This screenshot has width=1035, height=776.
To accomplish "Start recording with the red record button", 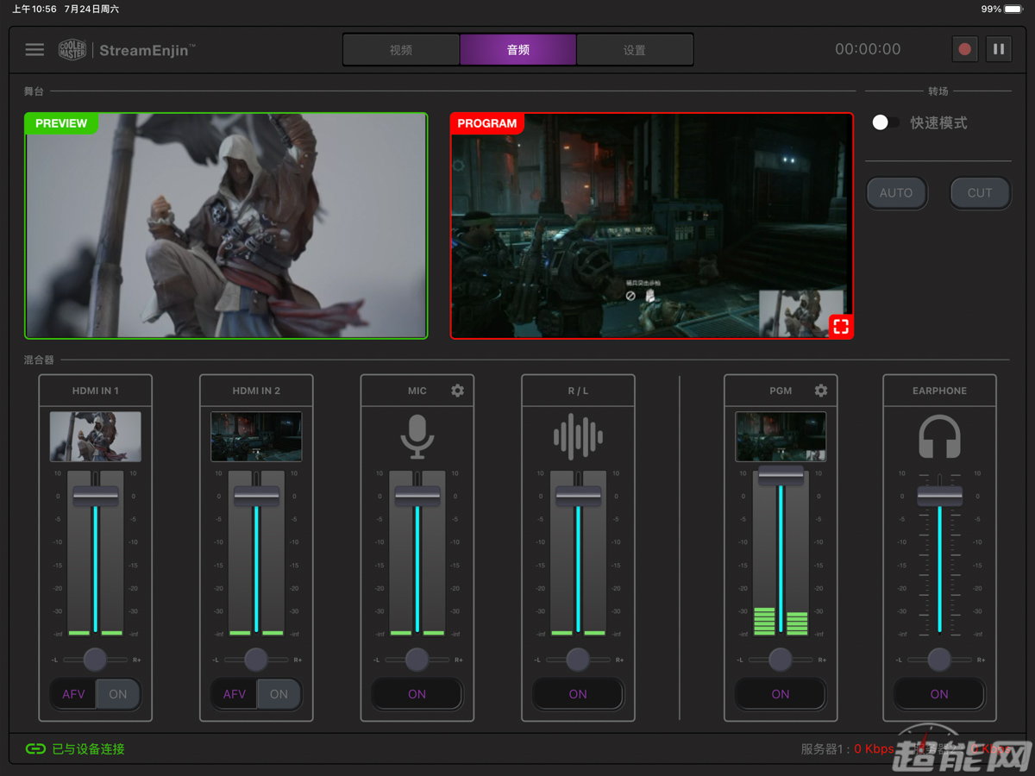I will 965,49.
